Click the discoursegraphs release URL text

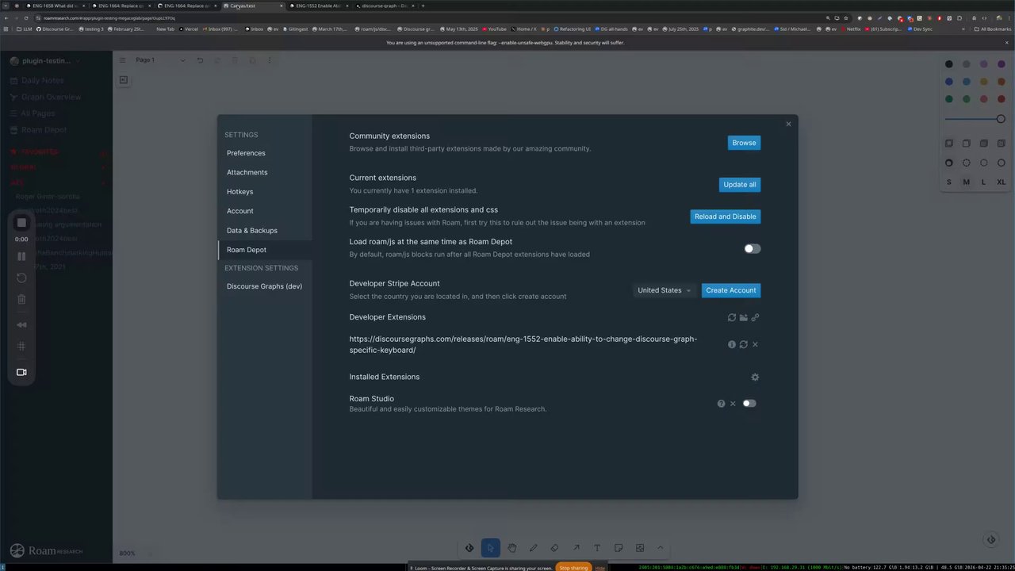click(x=523, y=344)
